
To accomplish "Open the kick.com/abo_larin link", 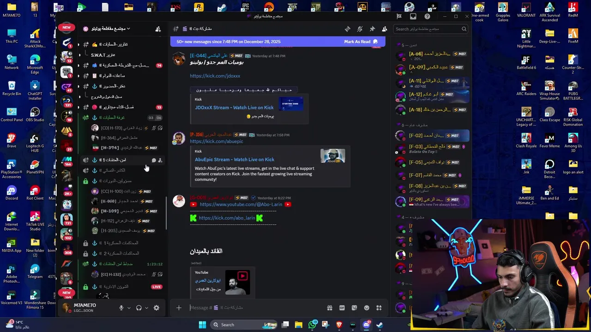I will tap(227, 218).
